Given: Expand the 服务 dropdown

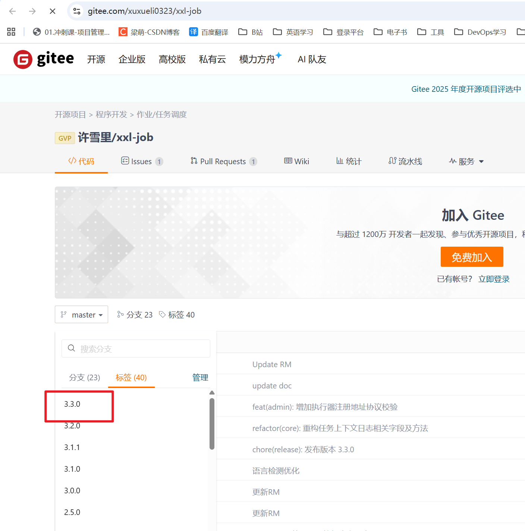Looking at the screenshot, I should point(466,161).
